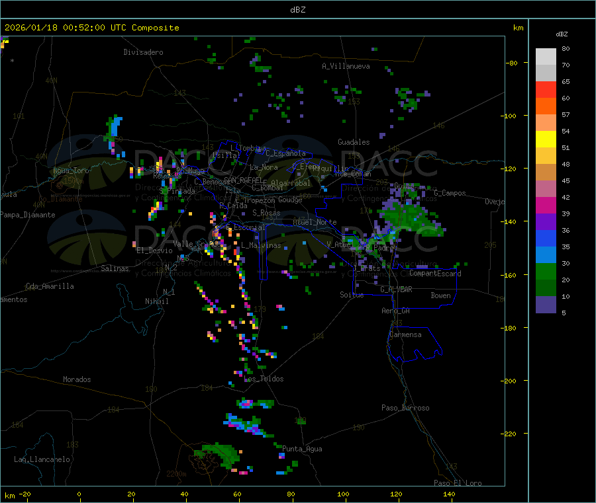This screenshot has width=596, height=503.
Task: Select the white 70-80 dBZ legend swatch
Action: (x=546, y=57)
